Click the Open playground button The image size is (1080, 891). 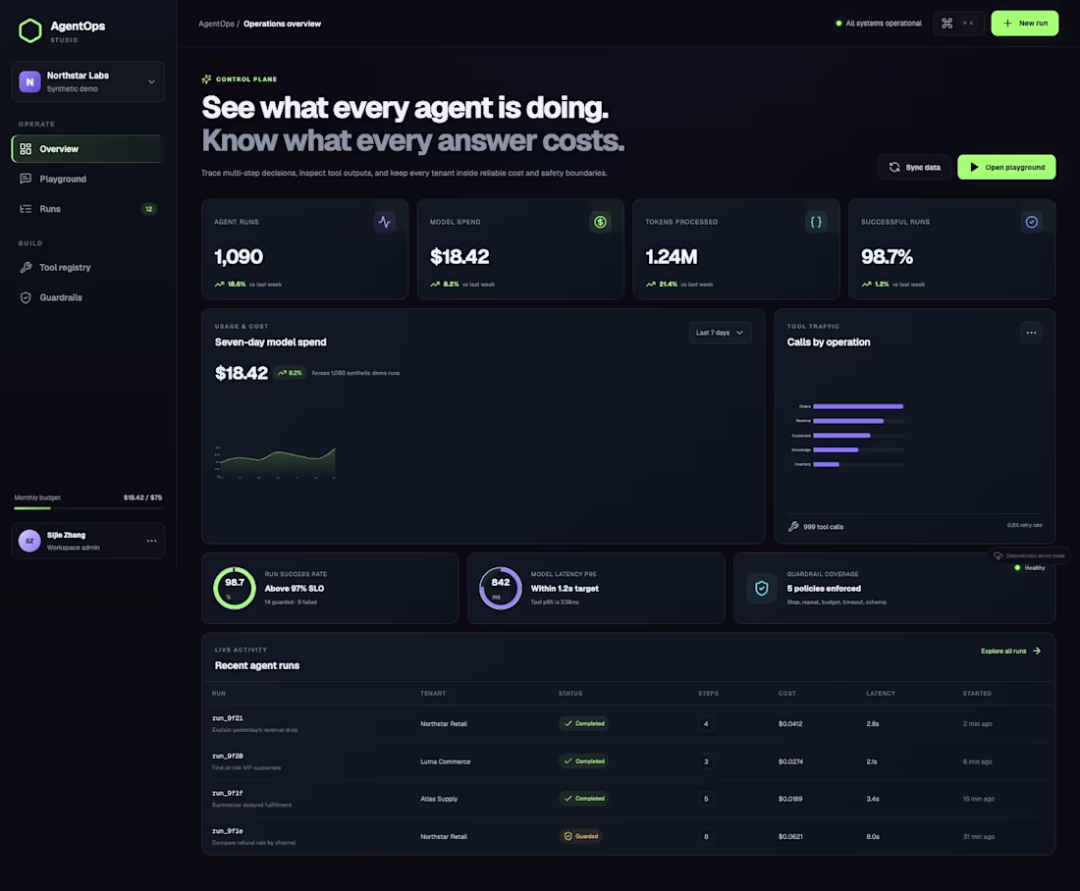[1006, 168]
